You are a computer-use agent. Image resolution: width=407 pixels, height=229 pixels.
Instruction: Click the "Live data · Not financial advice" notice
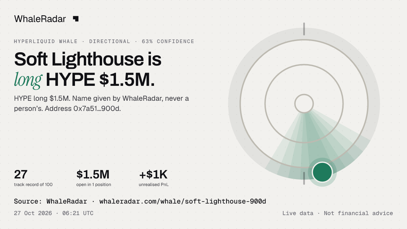(x=338, y=213)
